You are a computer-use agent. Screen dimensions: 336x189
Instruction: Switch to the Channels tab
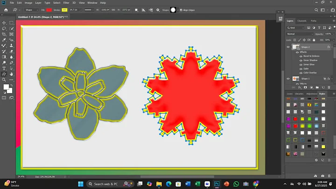pyautogui.click(x=302, y=21)
